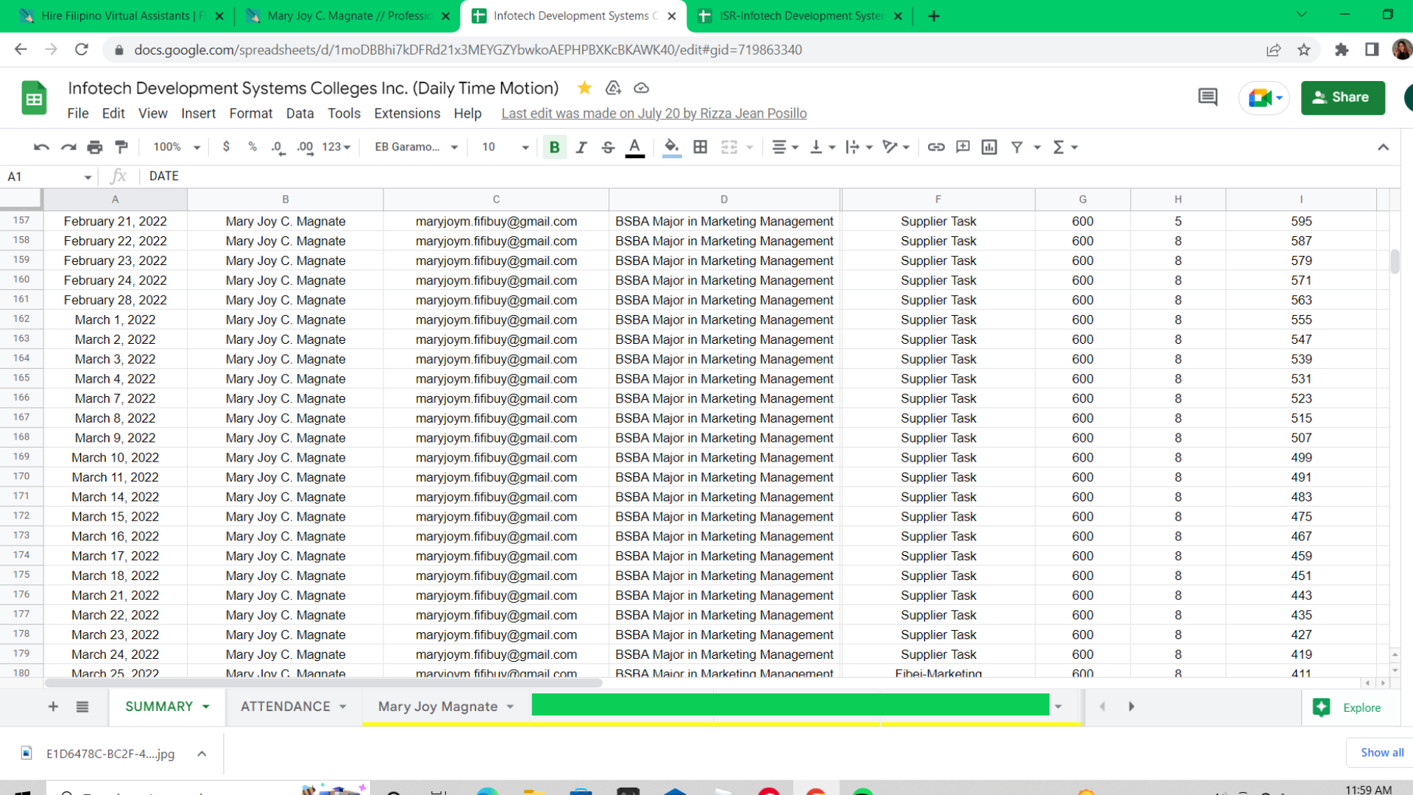The height and width of the screenshot is (795, 1413).
Task: Open the EB Garamond font dropdown
Action: click(417, 147)
